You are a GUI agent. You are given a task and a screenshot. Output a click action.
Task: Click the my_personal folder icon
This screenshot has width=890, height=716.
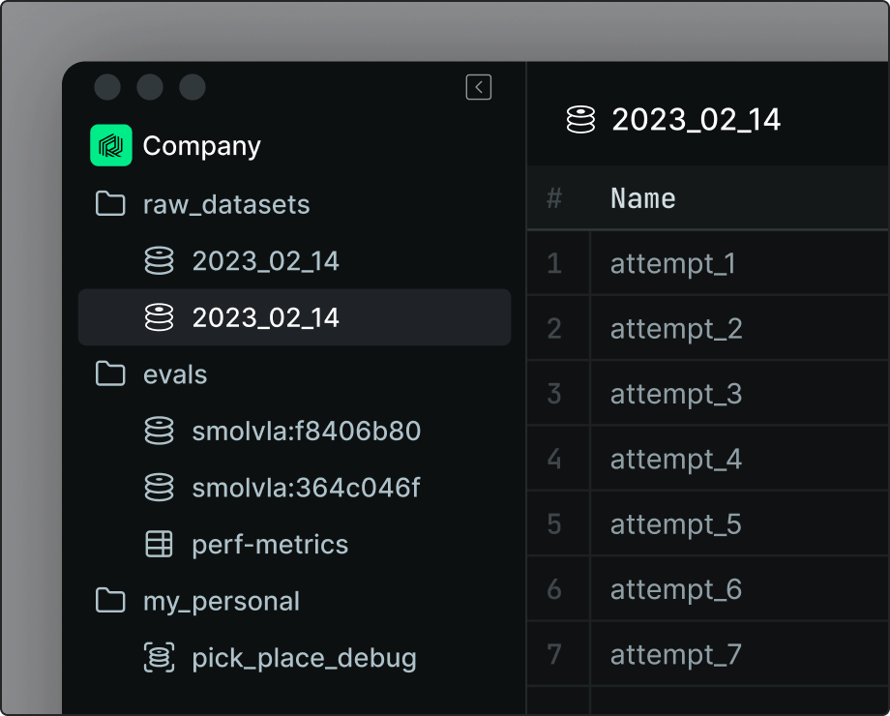coord(110,601)
